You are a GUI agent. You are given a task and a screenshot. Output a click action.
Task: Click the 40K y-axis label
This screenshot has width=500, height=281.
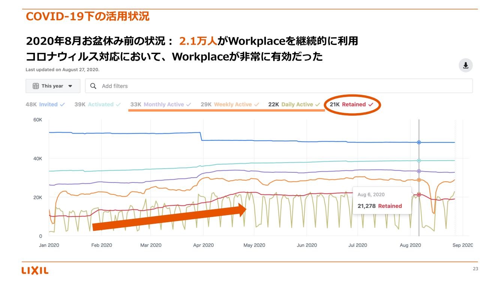pyautogui.click(x=38, y=159)
